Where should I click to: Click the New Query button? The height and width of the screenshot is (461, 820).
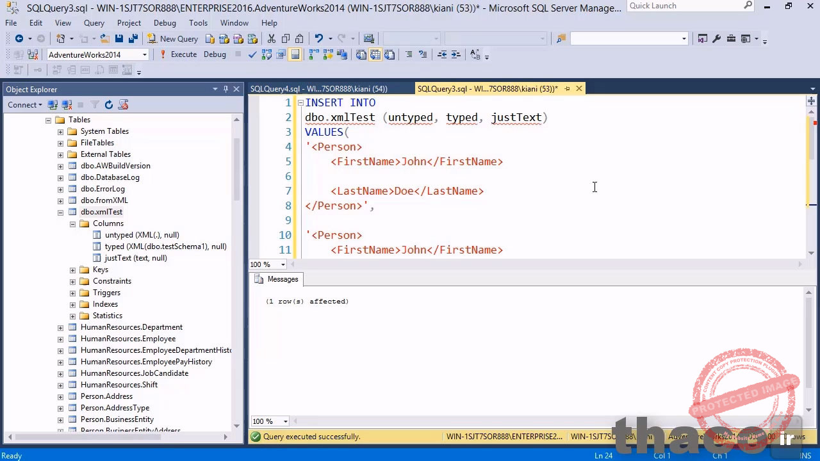172,39
